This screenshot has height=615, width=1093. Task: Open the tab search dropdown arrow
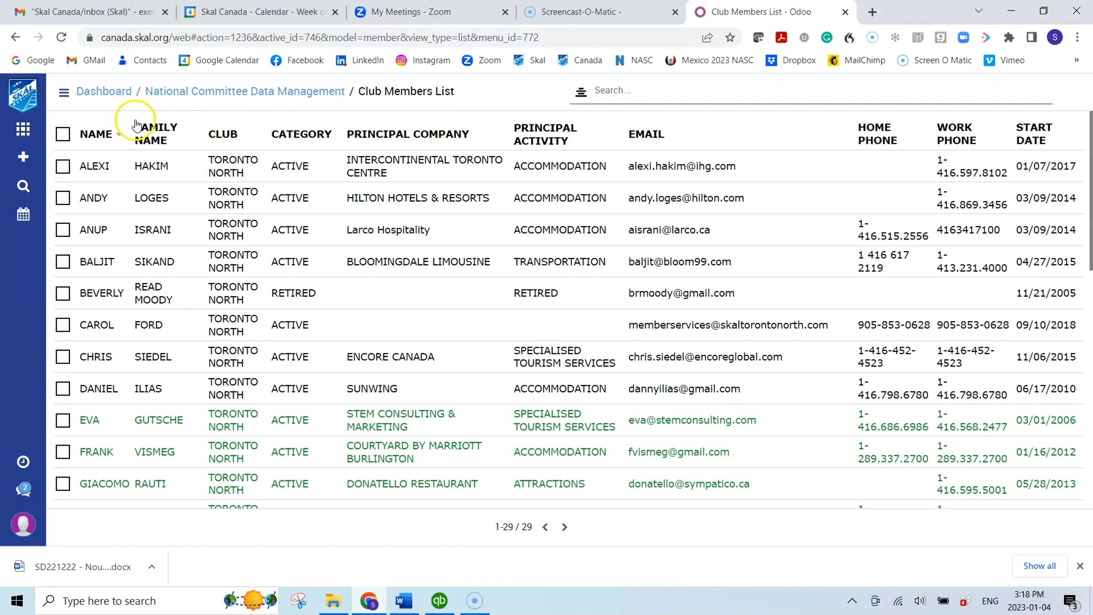pos(979,11)
